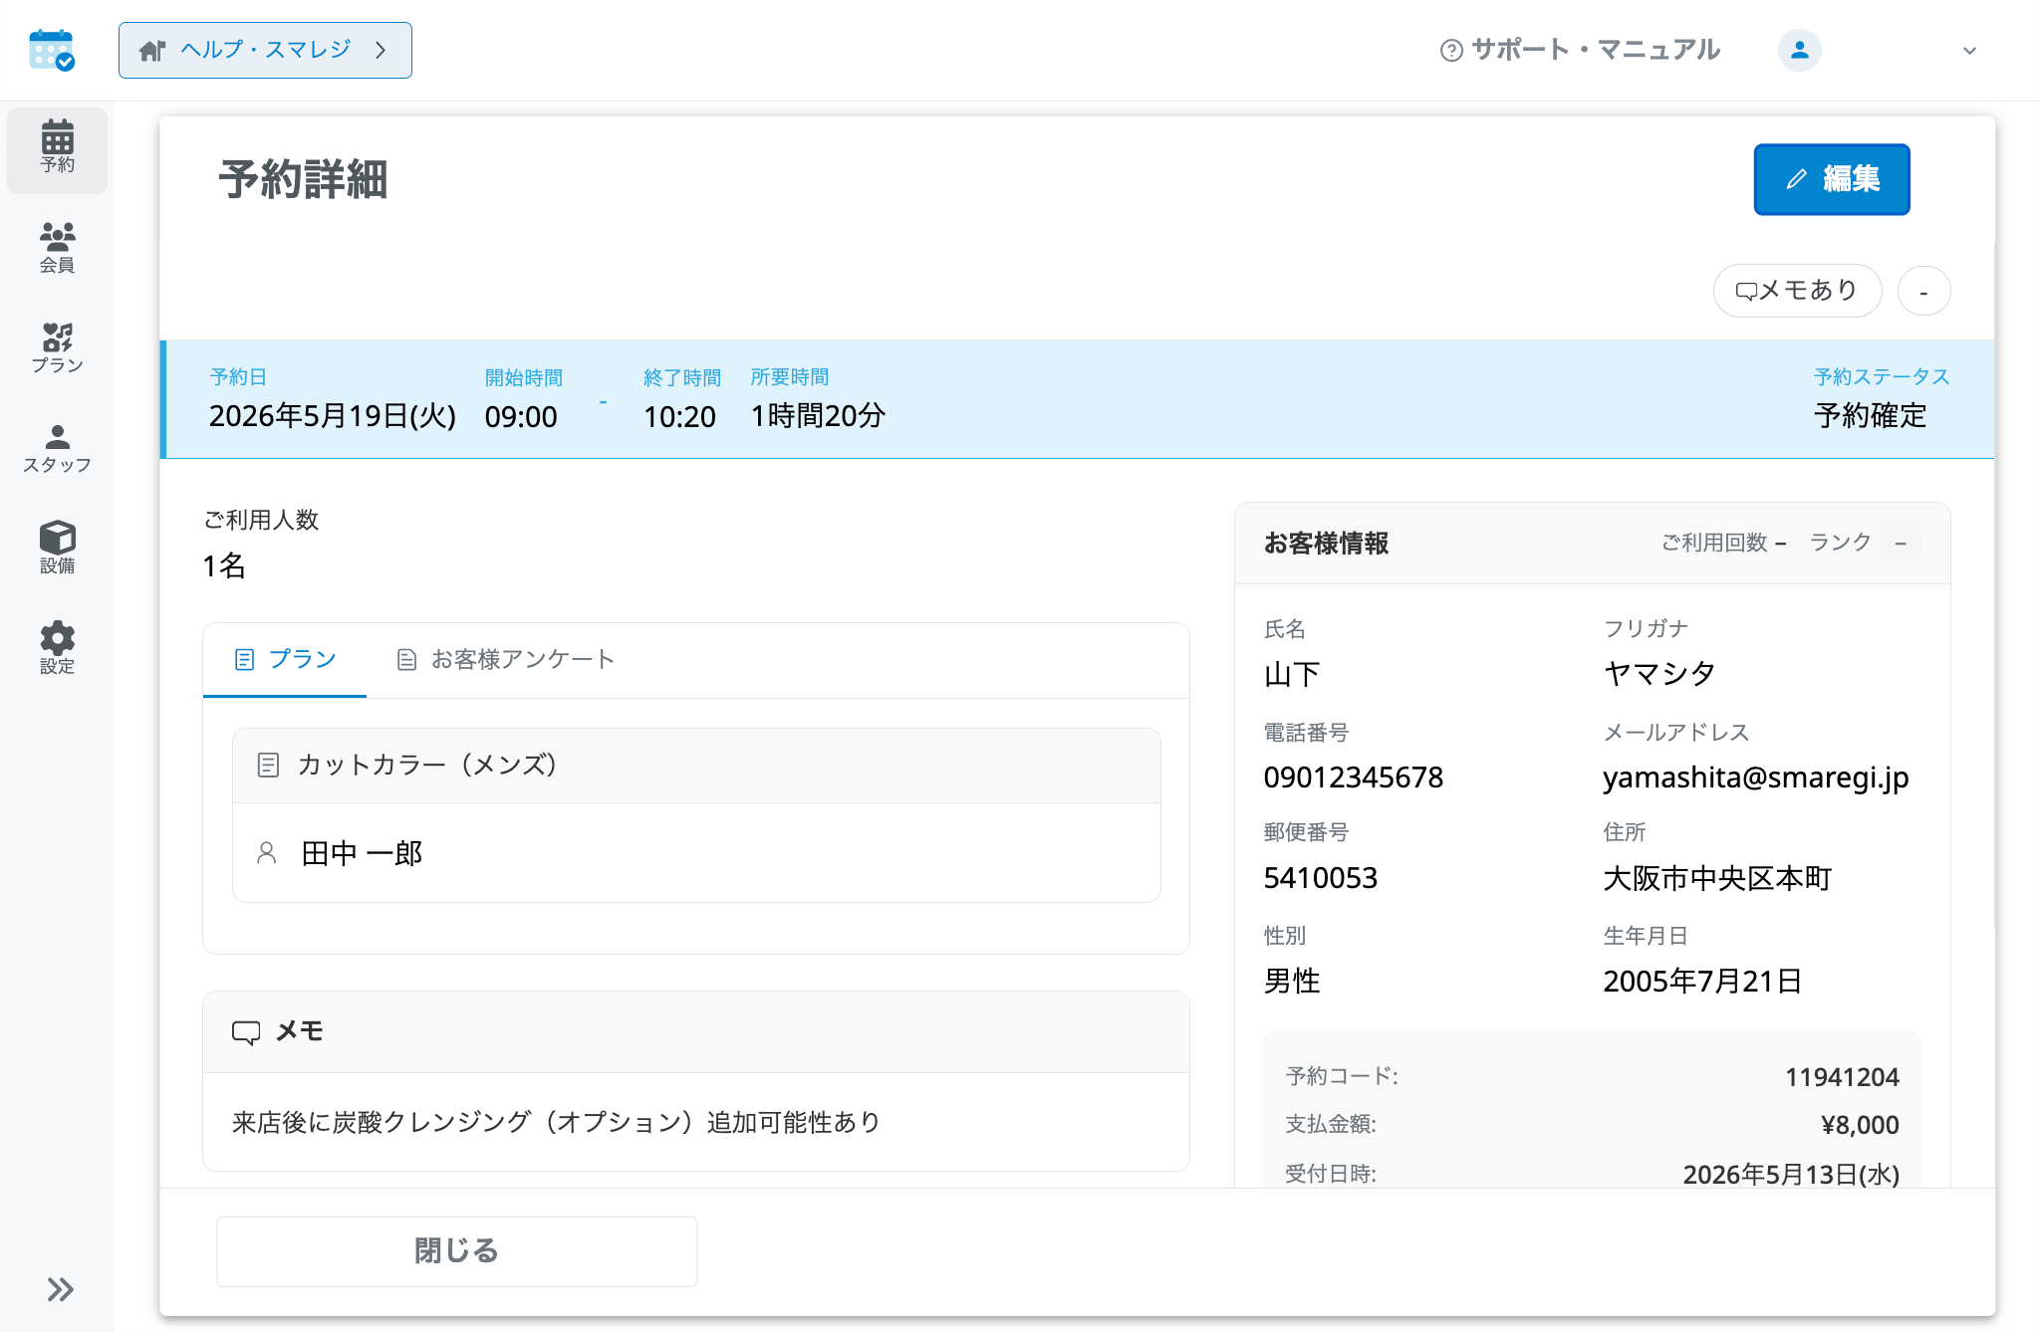Screen dimensions: 2040x1332
Task: Click the 閉じる close button
Action: click(456, 1251)
